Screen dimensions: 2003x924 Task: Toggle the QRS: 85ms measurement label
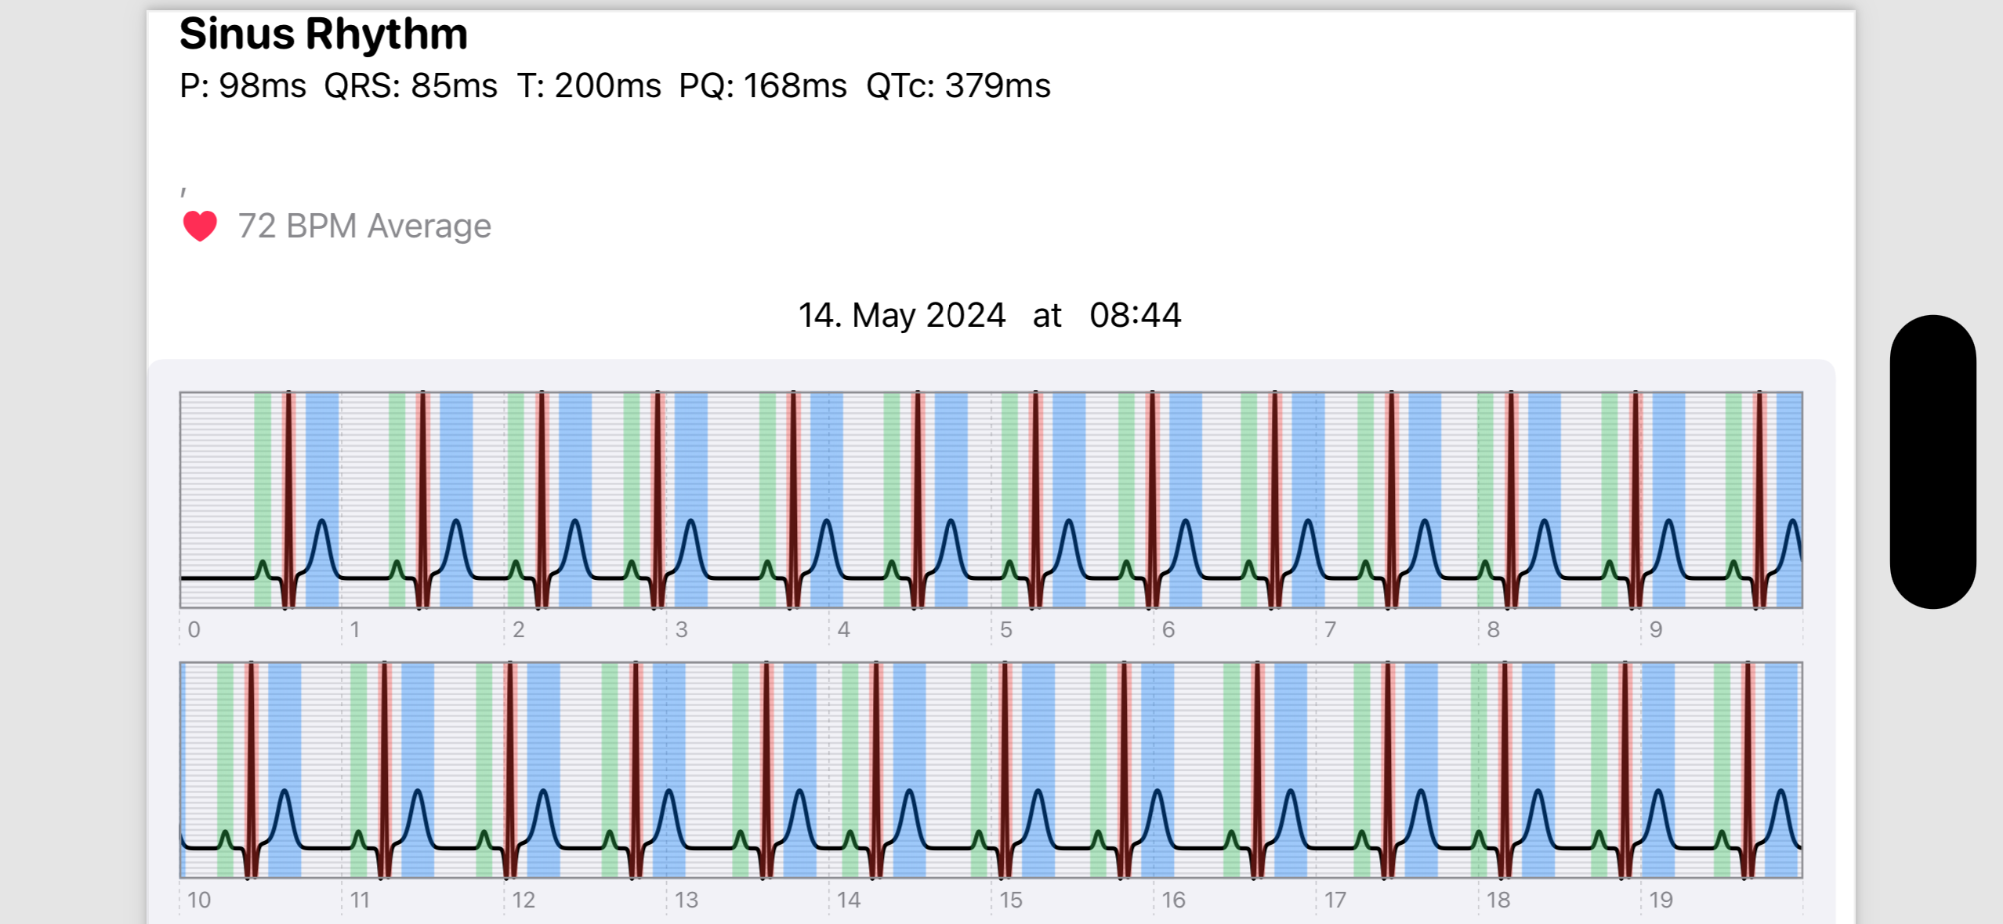tap(411, 86)
